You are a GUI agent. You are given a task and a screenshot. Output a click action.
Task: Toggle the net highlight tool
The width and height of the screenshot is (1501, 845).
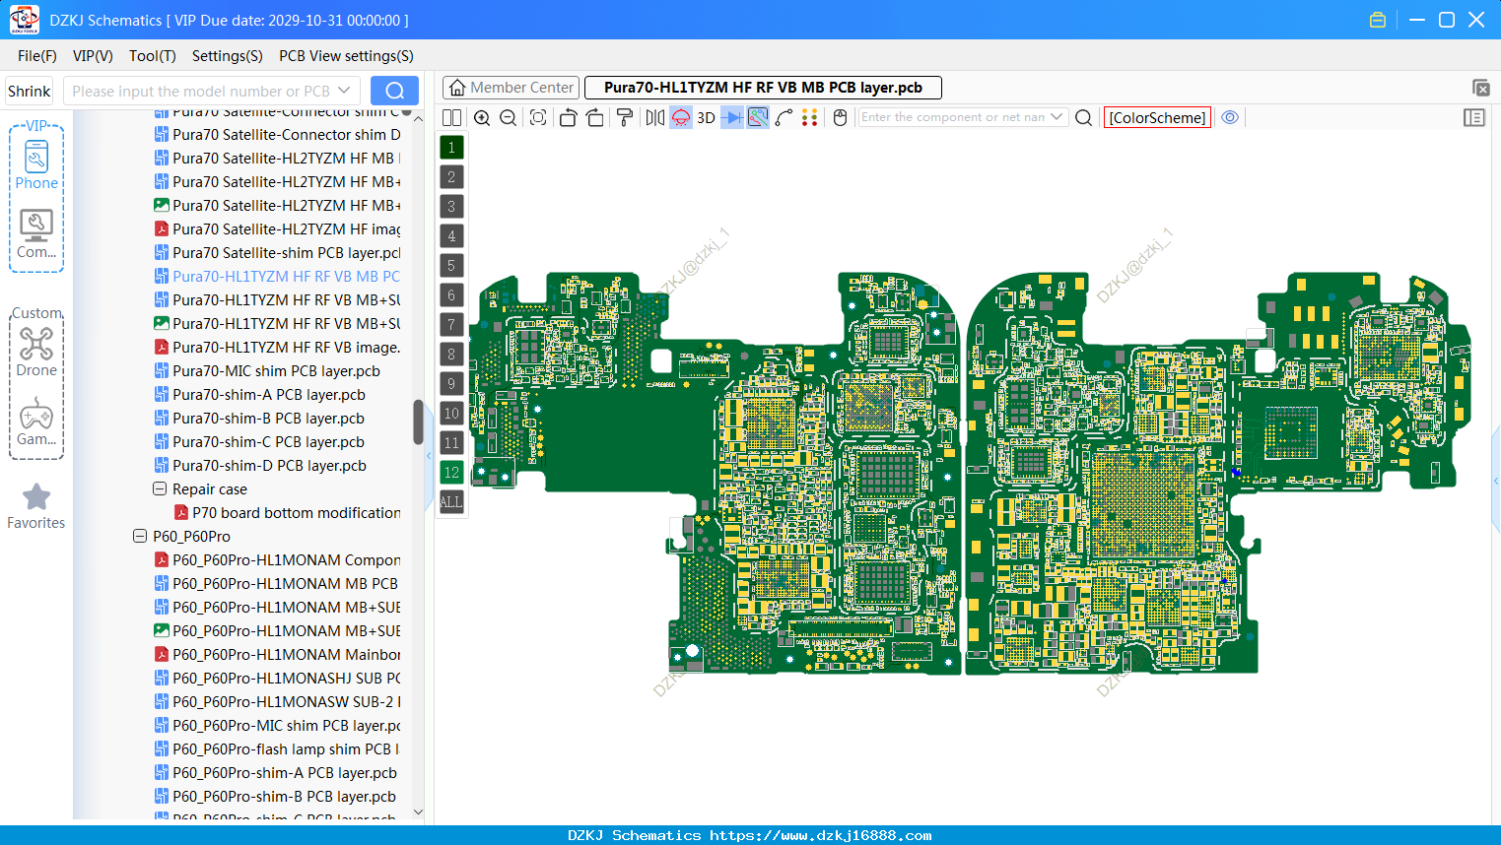[758, 117]
